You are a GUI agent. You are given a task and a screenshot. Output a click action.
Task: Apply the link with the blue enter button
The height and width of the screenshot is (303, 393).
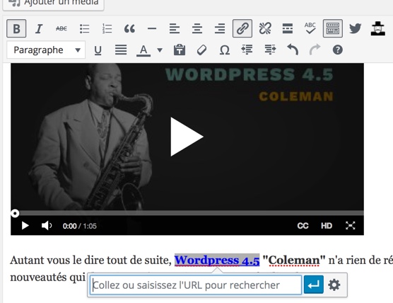314,285
